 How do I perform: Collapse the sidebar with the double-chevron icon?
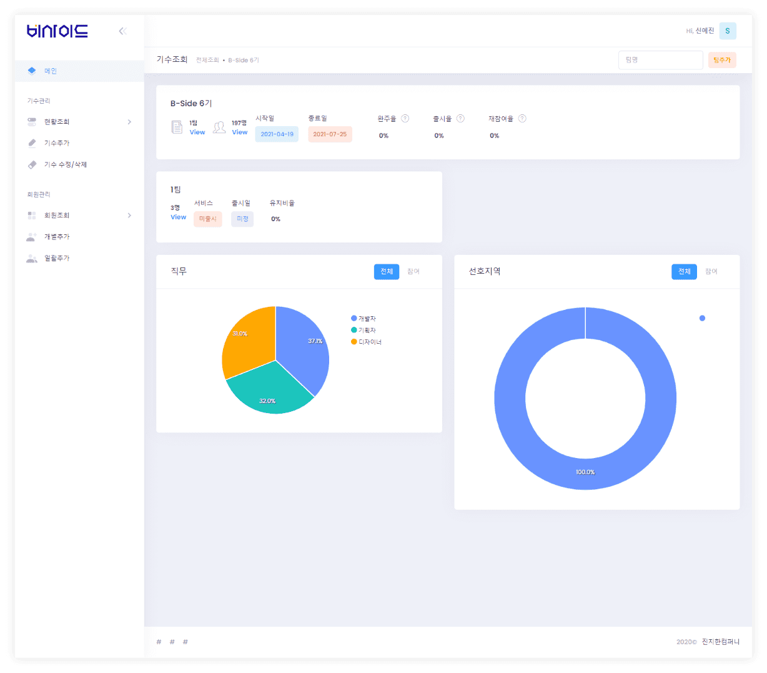tap(122, 31)
